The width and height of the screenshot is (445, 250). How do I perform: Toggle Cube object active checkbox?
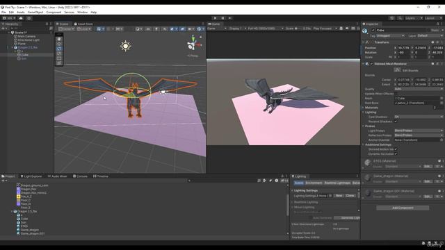373,30
